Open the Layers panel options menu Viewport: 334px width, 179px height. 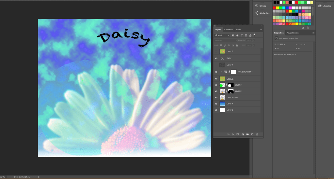pos(261,30)
